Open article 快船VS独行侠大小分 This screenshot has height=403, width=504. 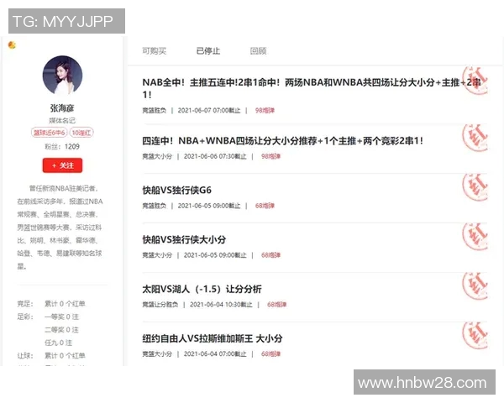(x=184, y=239)
